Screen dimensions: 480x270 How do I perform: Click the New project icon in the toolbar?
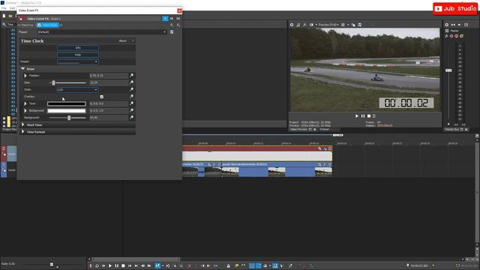tap(4, 15)
